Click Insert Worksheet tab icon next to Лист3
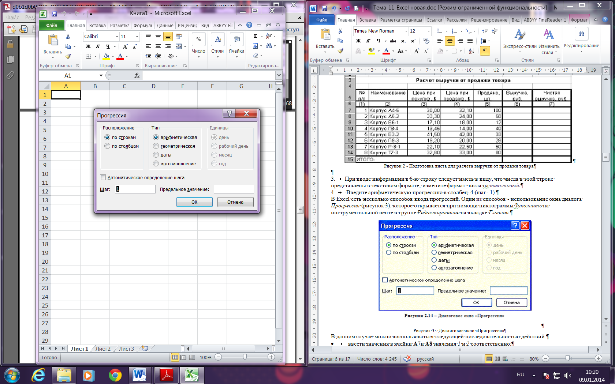Screen dimensions: 615x384 pyautogui.click(x=145, y=349)
